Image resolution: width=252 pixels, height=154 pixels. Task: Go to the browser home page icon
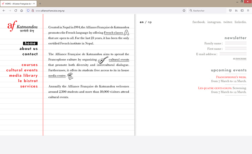(x=22, y=11)
